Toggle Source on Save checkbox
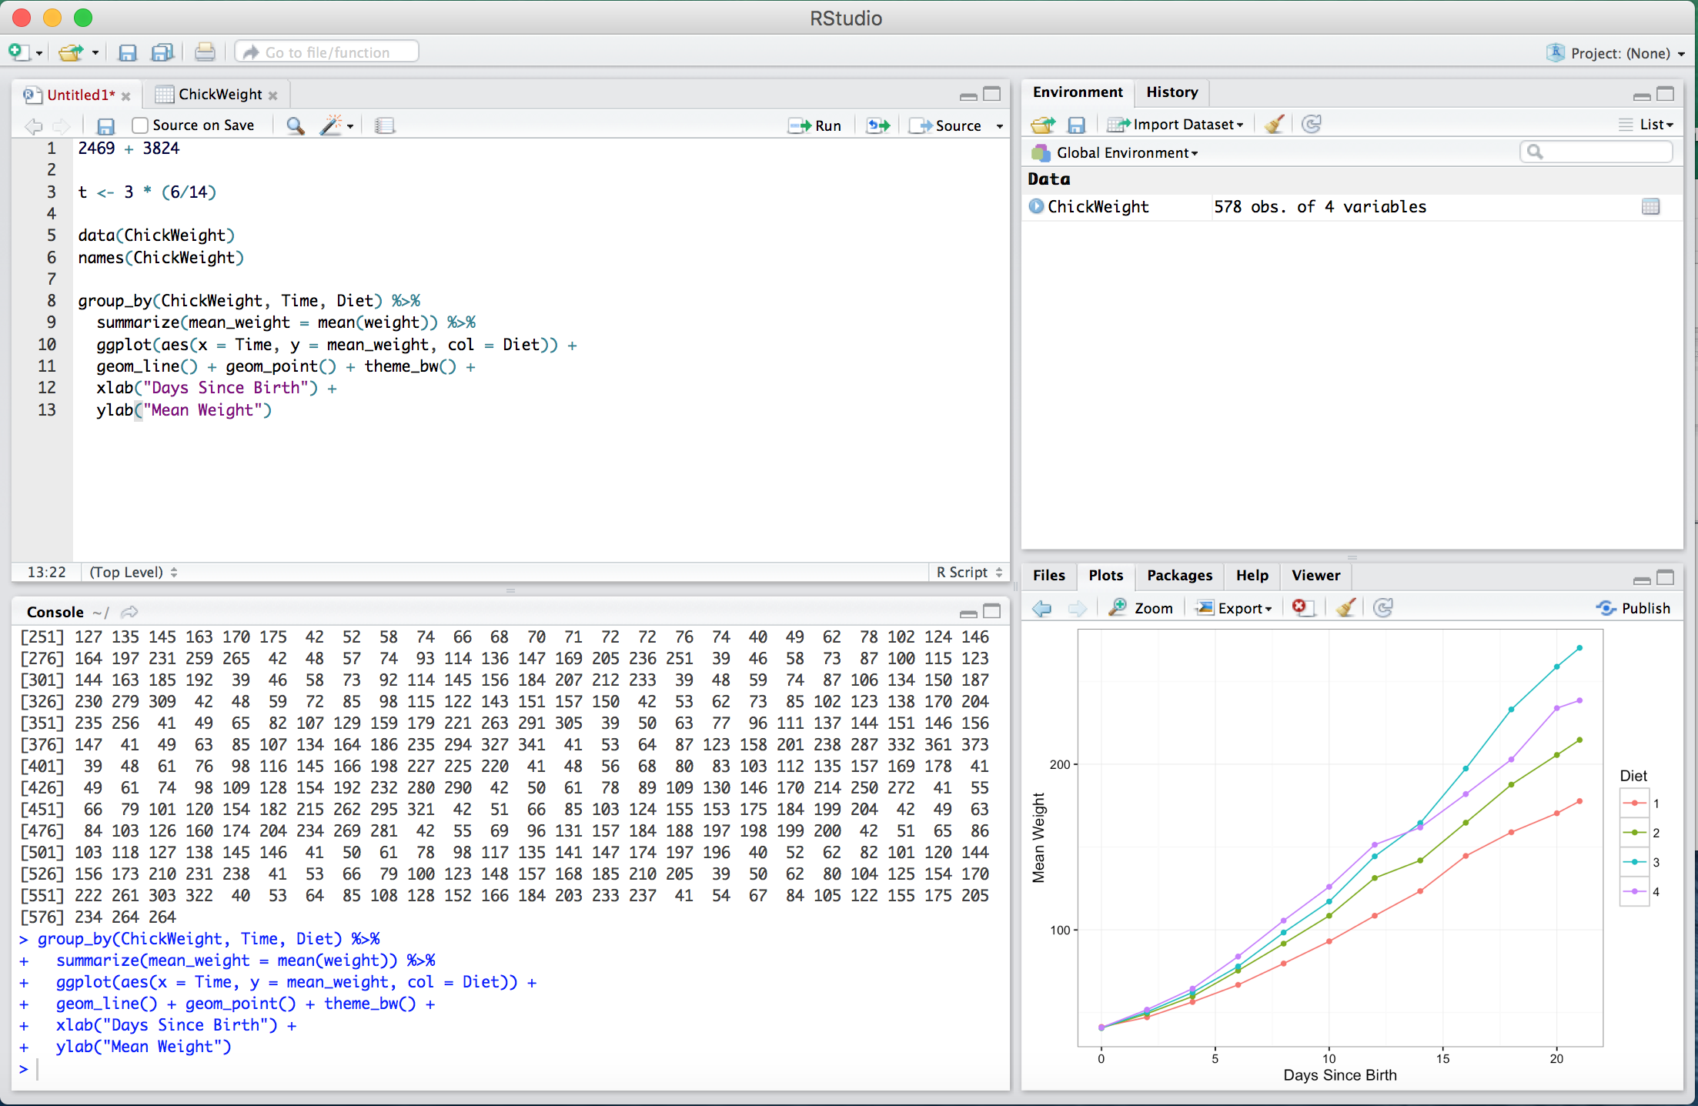This screenshot has height=1106, width=1698. (x=140, y=125)
